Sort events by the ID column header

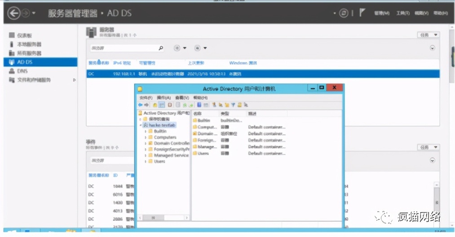point(115,175)
